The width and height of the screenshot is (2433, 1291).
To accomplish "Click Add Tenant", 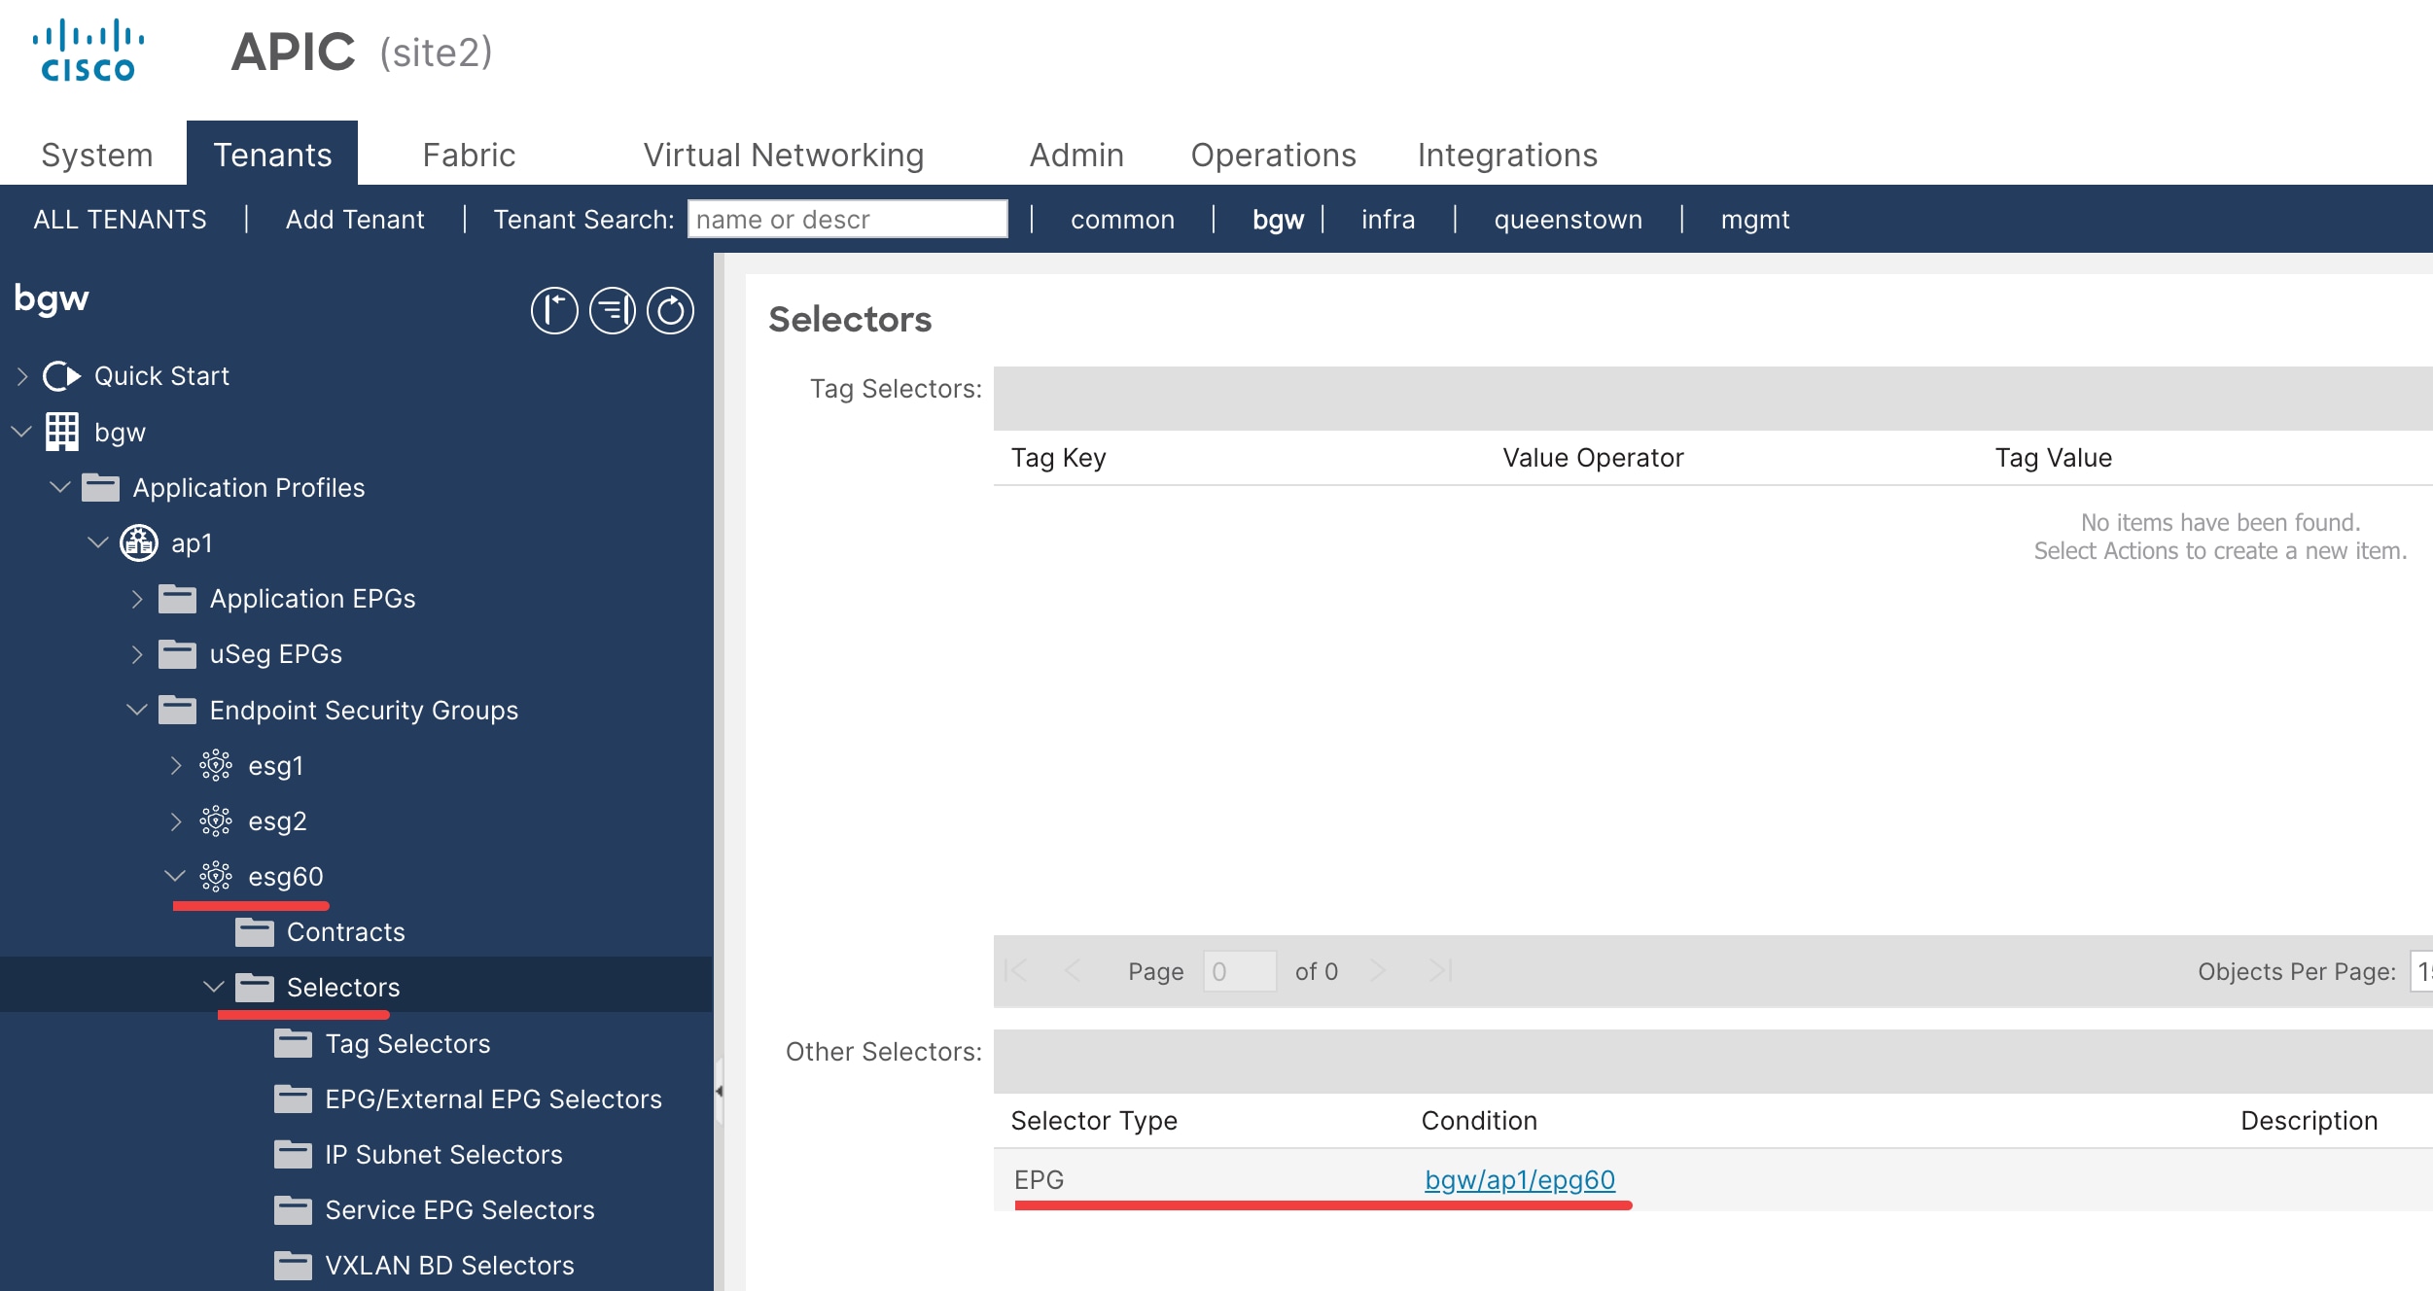I will [355, 220].
